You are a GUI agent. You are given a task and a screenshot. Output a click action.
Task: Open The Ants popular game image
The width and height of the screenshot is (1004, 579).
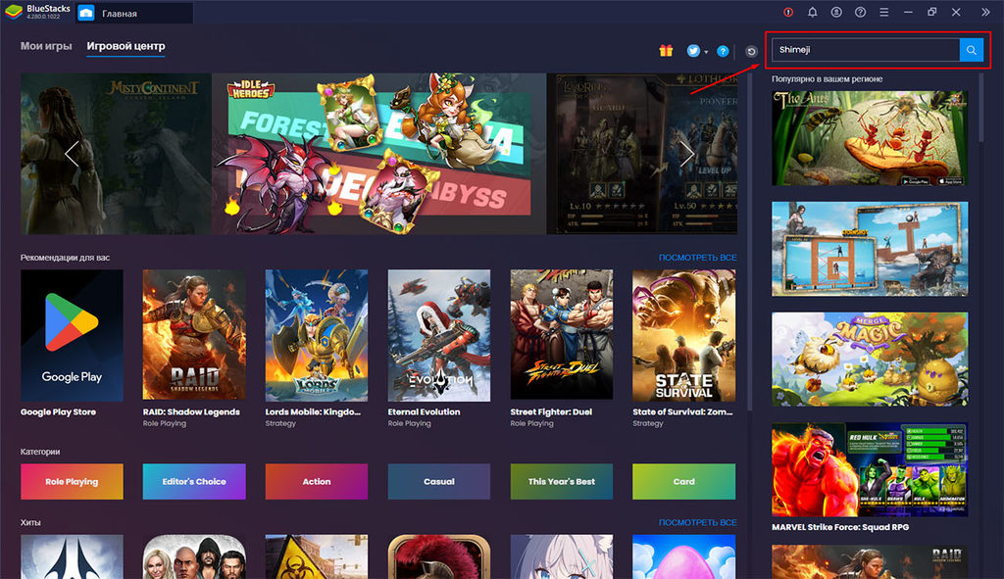(x=870, y=138)
